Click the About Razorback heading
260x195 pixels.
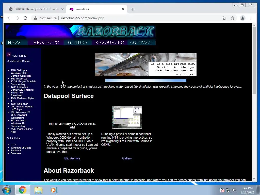point(69,171)
